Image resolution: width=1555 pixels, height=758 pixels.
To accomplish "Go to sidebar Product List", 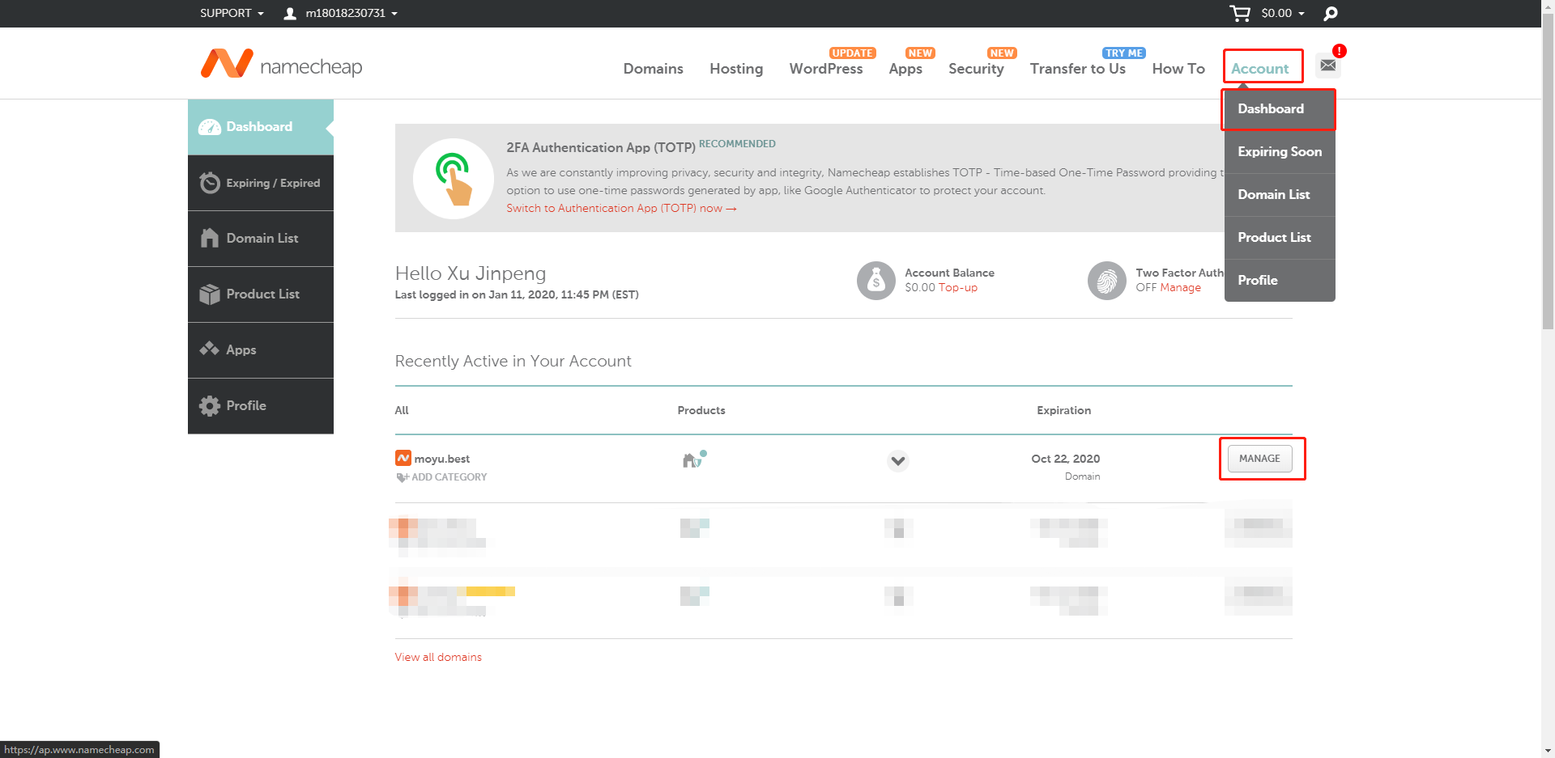I will 261,294.
